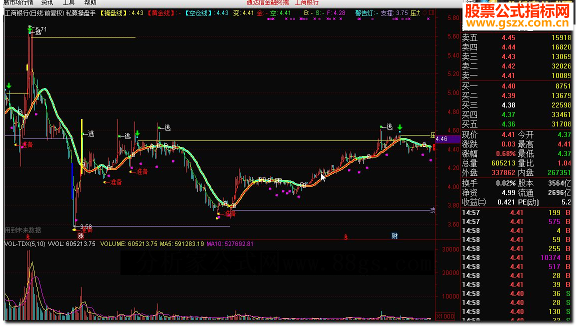Click the 涨幅 0.68% value

(506, 154)
